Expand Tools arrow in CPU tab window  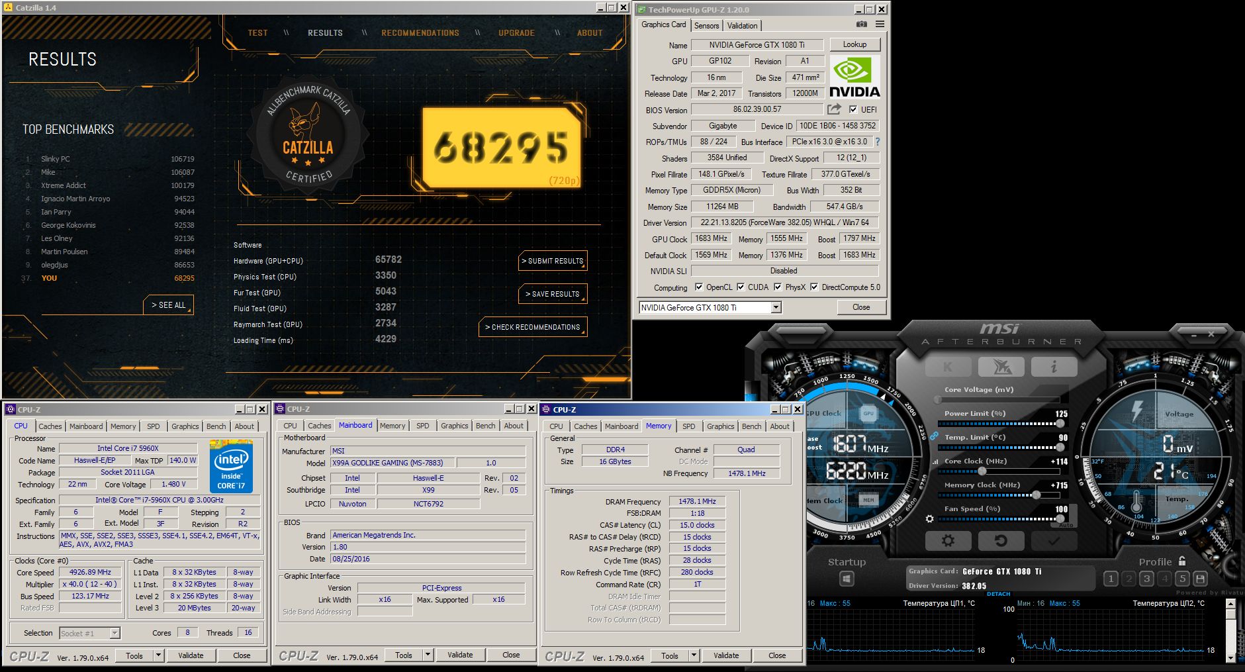click(x=158, y=655)
